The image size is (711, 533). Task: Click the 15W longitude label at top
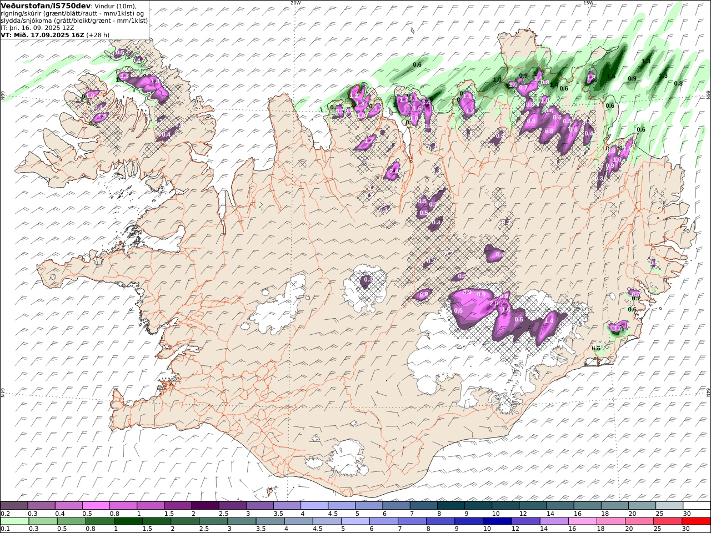point(588,3)
